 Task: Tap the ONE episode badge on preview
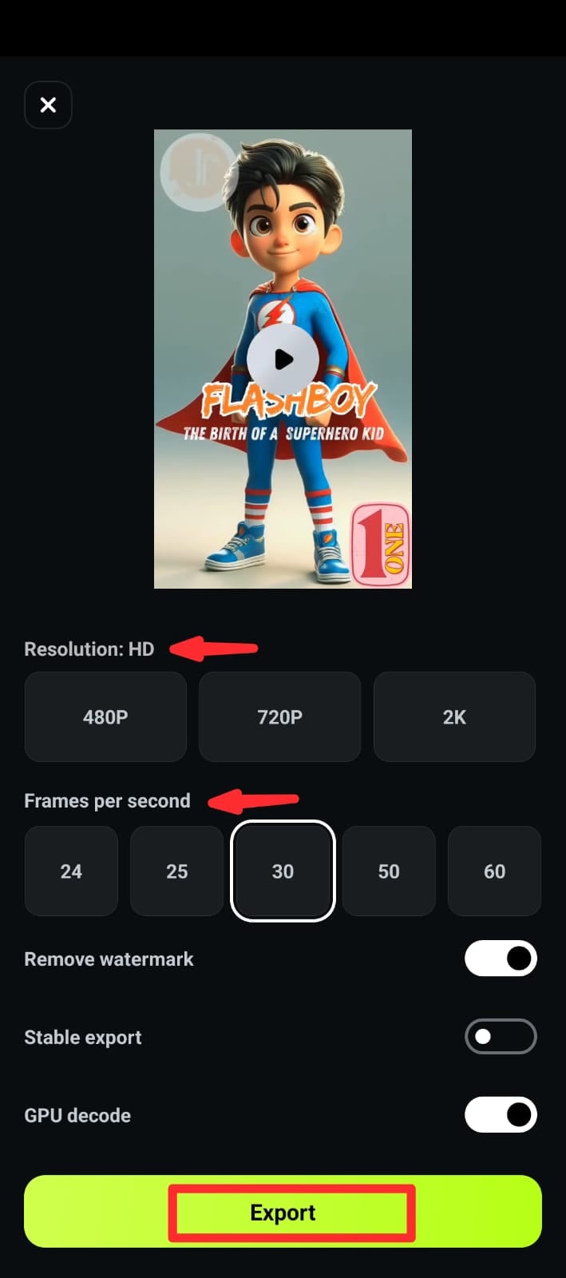click(x=381, y=545)
